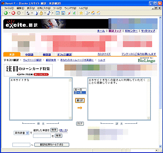
Task: Go to ウェブページ翻訳 link
Action: [x=32, y=60]
